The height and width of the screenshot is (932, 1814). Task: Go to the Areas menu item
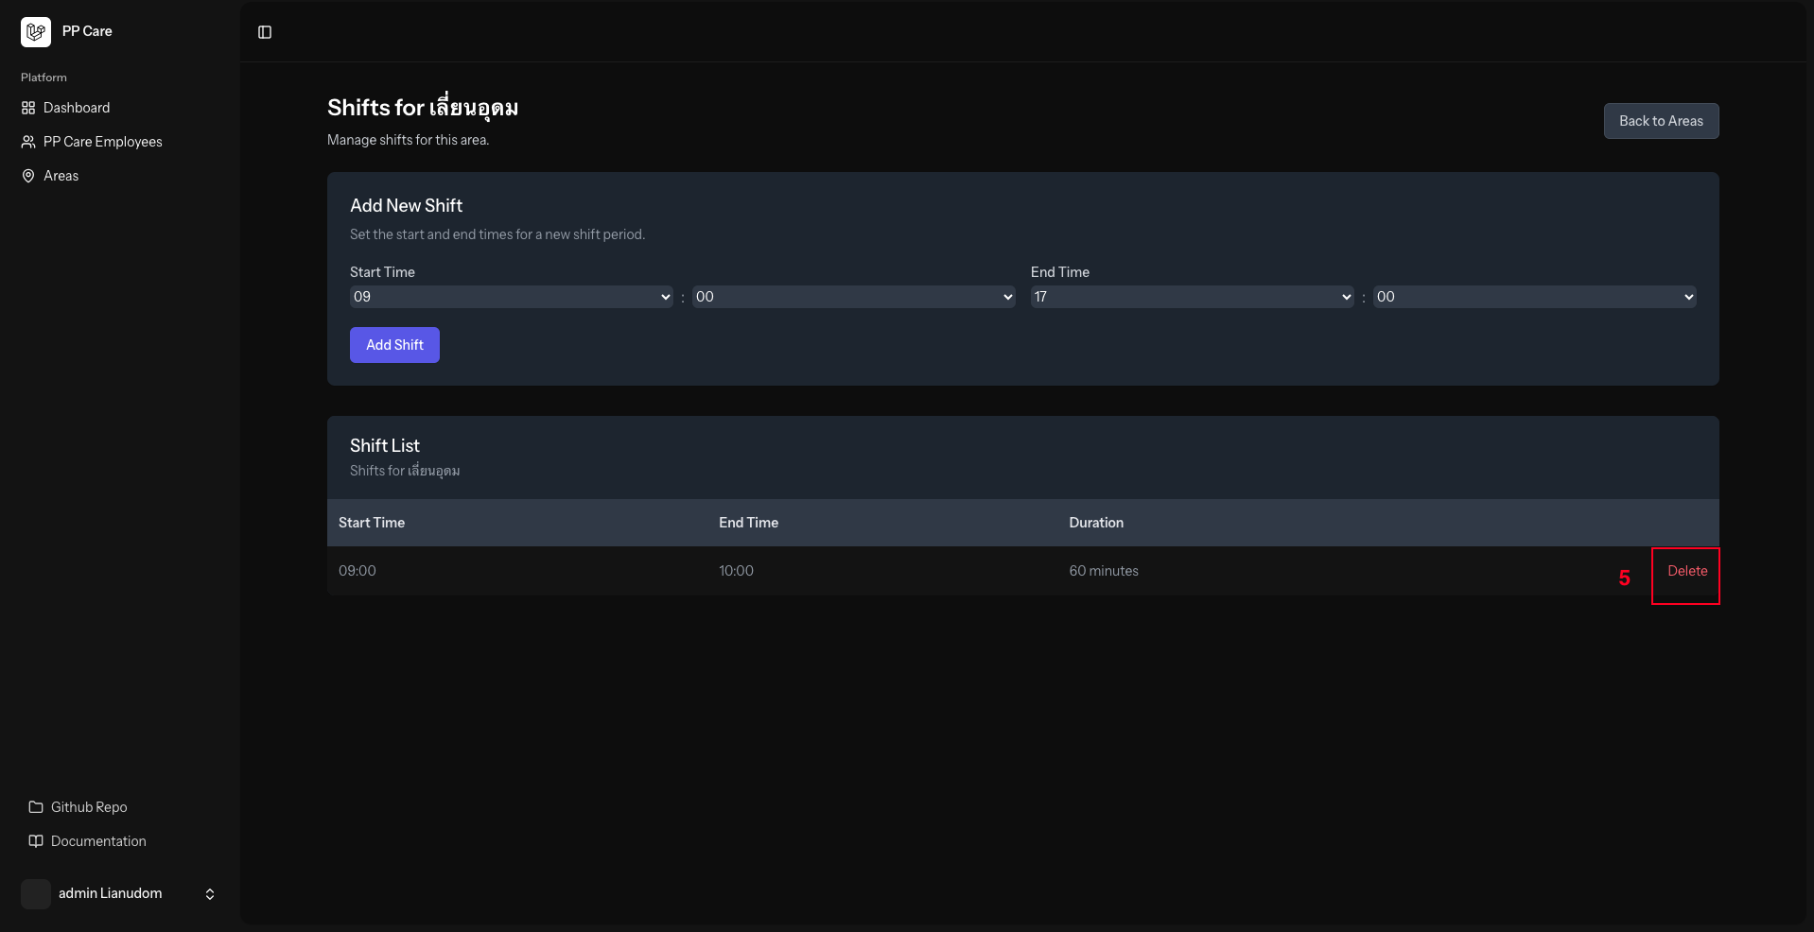pyautogui.click(x=120, y=176)
